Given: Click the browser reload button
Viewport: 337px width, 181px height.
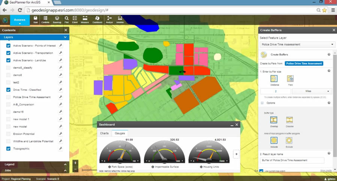Looking at the screenshot, I should [20, 10].
